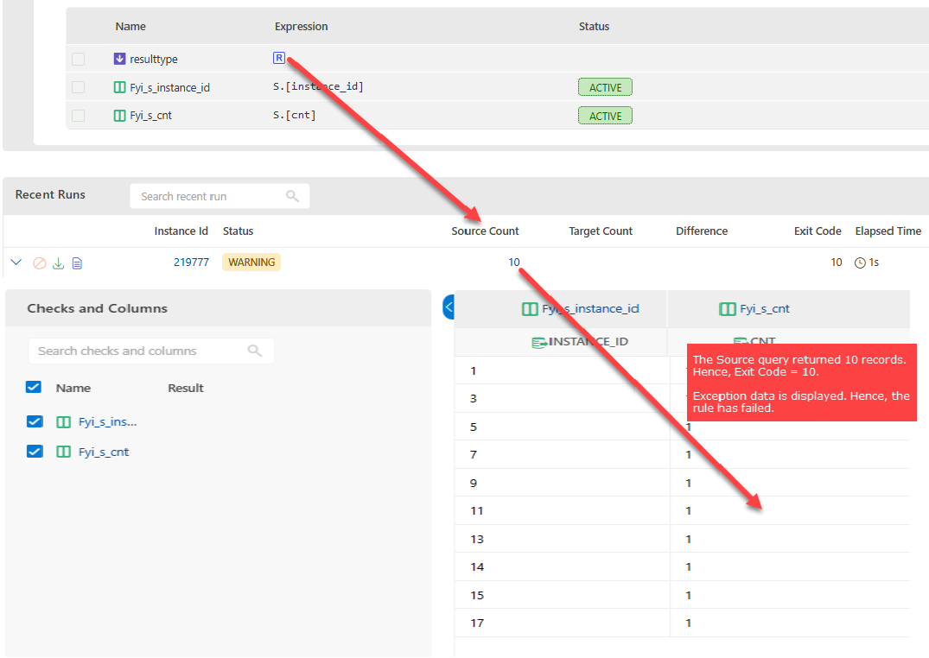Click the purple resulttype arrow icon
This screenshot has width=929, height=658.
click(119, 59)
